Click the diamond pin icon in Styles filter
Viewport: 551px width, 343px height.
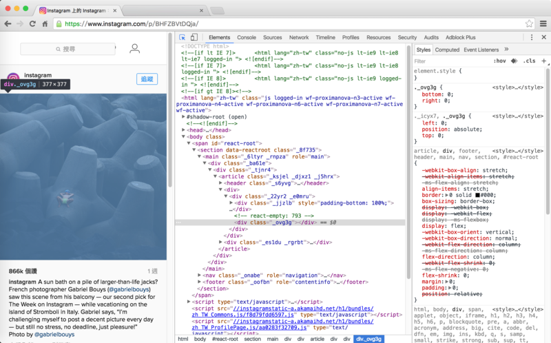tap(514, 61)
